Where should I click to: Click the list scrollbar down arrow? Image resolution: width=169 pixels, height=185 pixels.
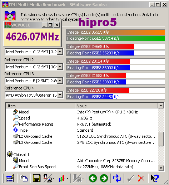click(x=161, y=168)
